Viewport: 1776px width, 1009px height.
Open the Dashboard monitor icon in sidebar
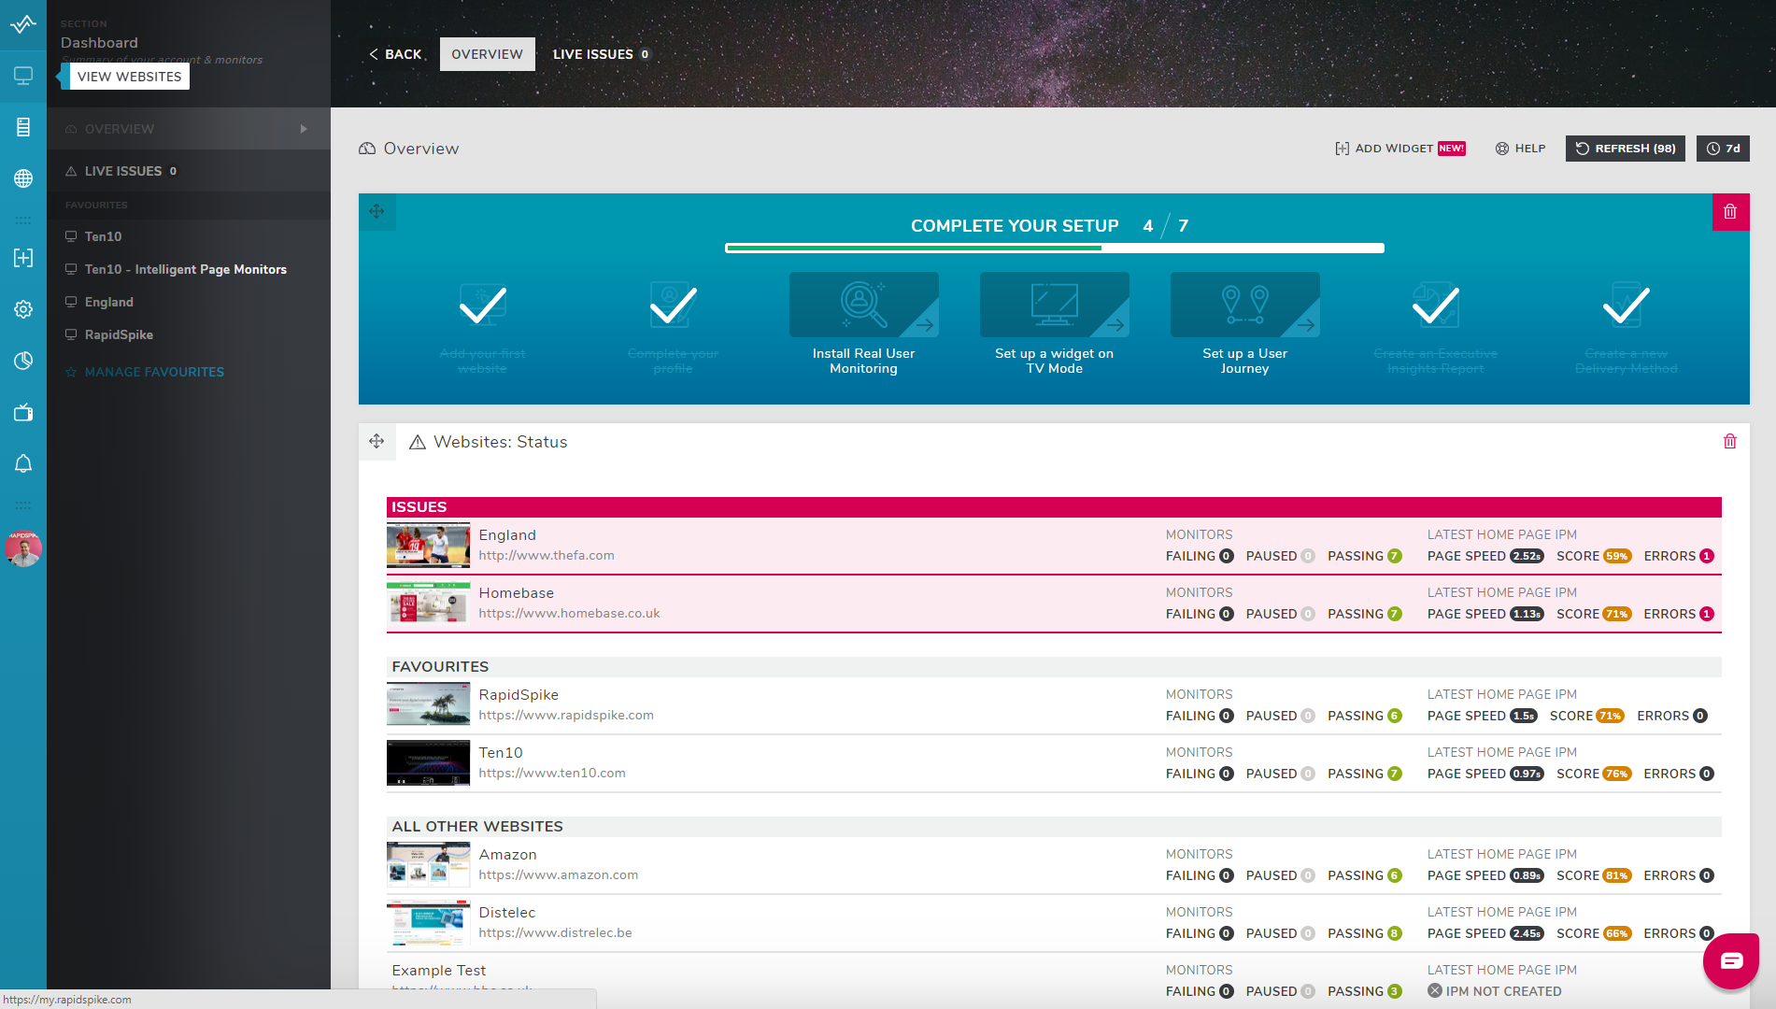[23, 76]
